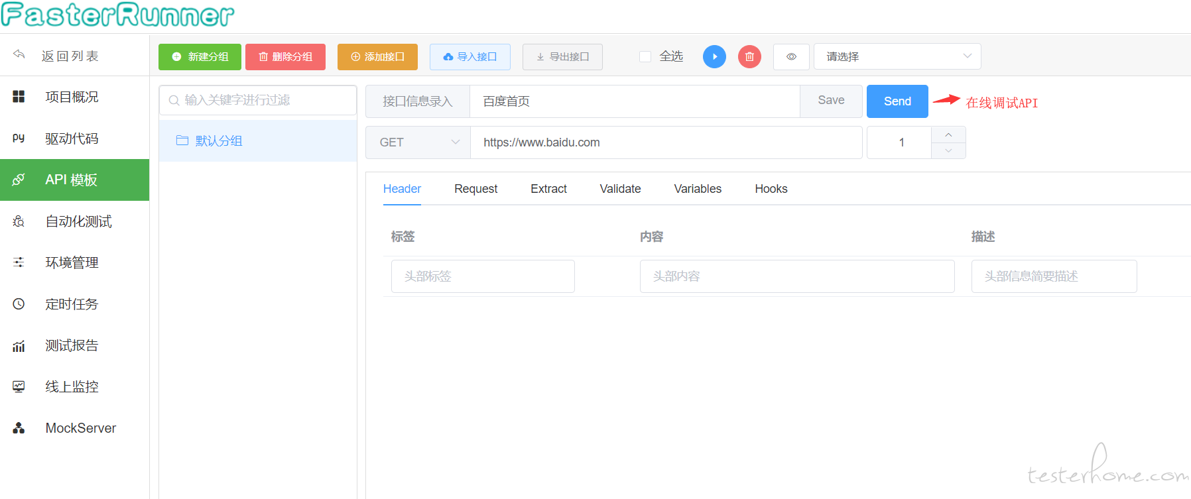Run selected APIs with blue play button
The height and width of the screenshot is (499, 1191).
click(x=714, y=56)
